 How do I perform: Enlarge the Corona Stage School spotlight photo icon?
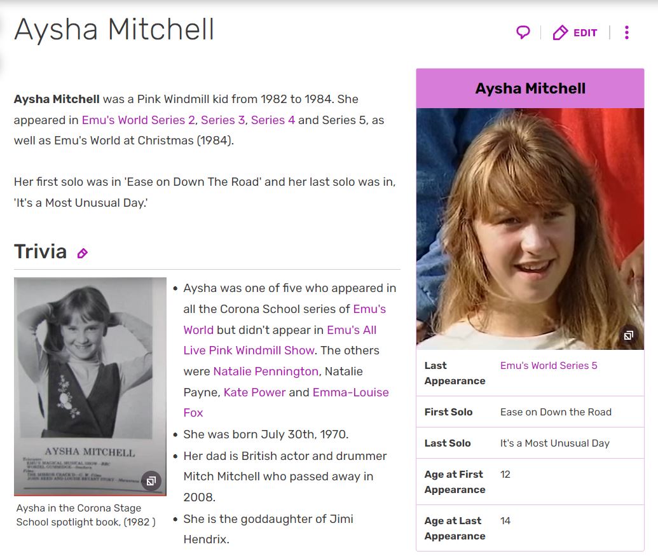click(151, 480)
